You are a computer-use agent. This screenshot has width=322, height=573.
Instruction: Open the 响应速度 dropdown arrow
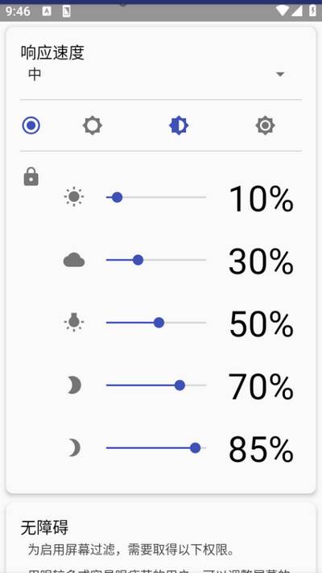coord(280,74)
